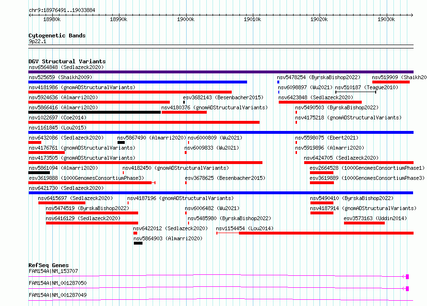The width and height of the screenshot is (427, 306).
Task: Click the nsv6564848 (Sedlazeck2020) variant label
Action: 66,67
